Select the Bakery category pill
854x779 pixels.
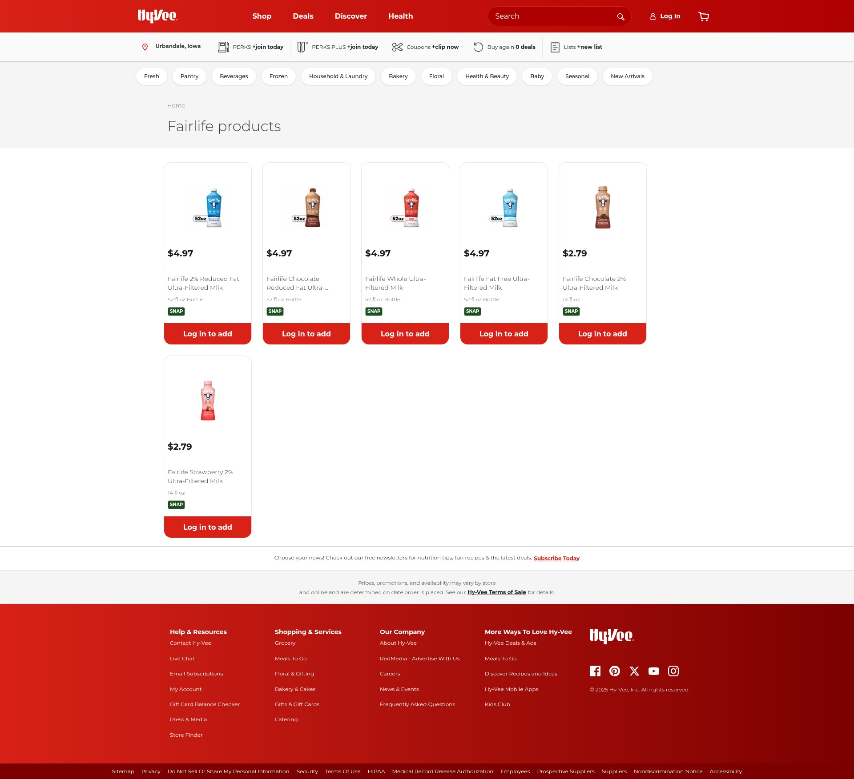(x=398, y=76)
